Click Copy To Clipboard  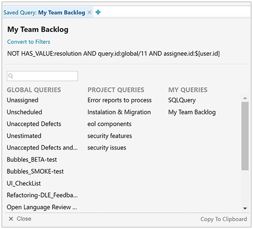pos(224,219)
